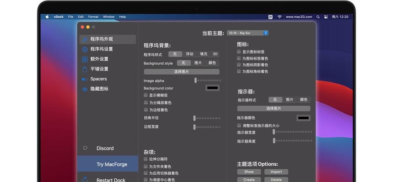This screenshot has width=393, height=182.
Task: Open the Background color swatch
Action: 213,88
